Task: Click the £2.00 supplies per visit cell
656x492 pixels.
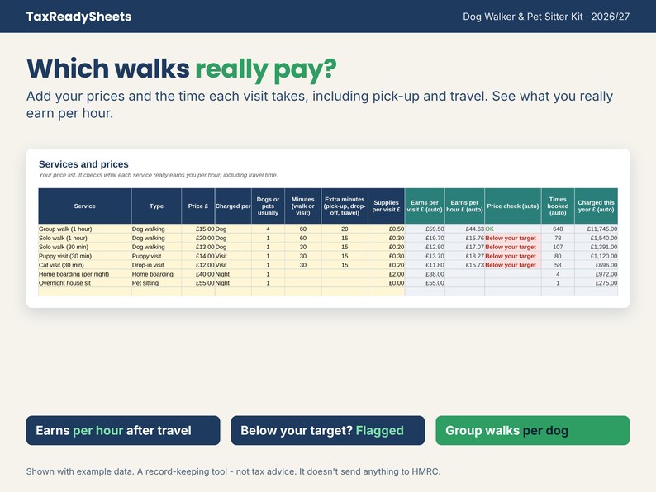Action: (386, 274)
